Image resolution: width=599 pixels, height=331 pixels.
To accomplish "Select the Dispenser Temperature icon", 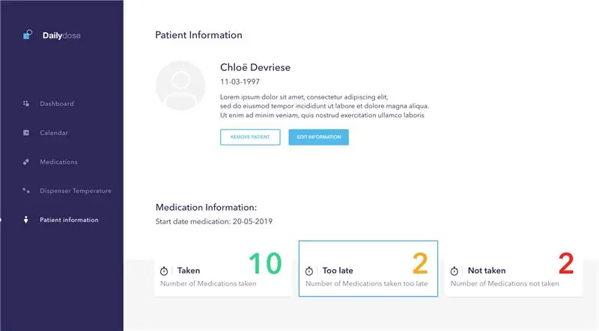I will [x=26, y=191].
